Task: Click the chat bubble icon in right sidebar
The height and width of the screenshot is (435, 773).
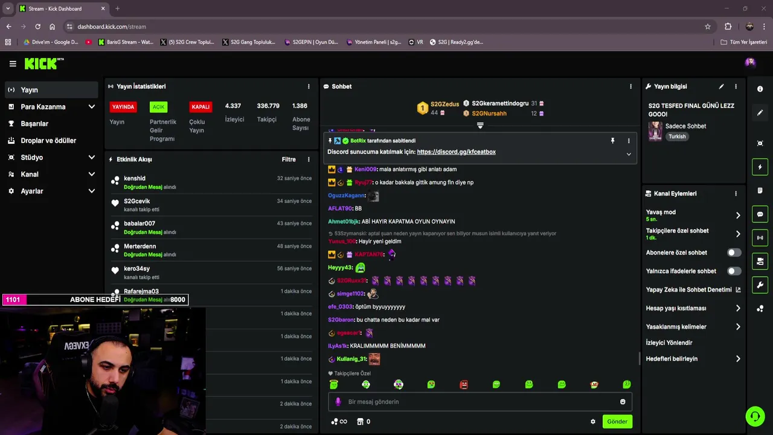Action: pyautogui.click(x=760, y=214)
